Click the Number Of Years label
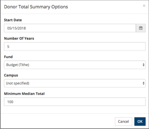The height and width of the screenshot is (129, 149). coord(19,38)
